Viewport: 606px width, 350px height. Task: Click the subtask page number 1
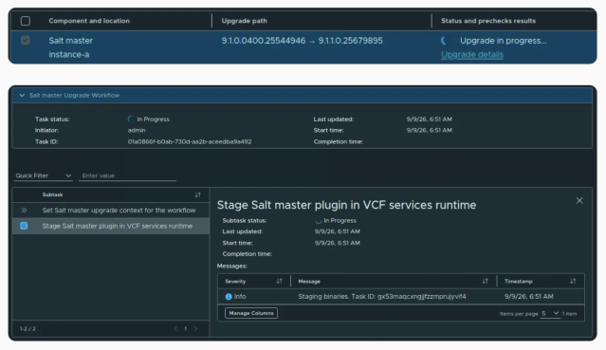pyautogui.click(x=186, y=329)
